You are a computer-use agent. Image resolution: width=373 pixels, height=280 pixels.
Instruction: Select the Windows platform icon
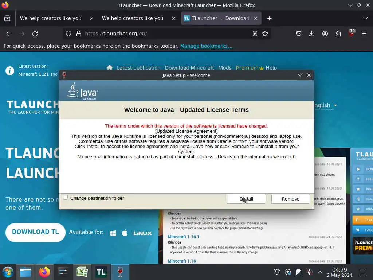pos(113,233)
